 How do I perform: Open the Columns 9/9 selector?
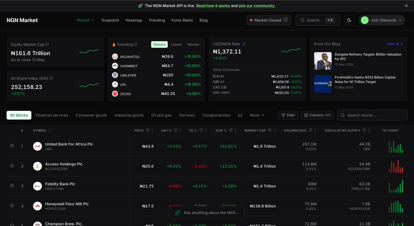317,115
